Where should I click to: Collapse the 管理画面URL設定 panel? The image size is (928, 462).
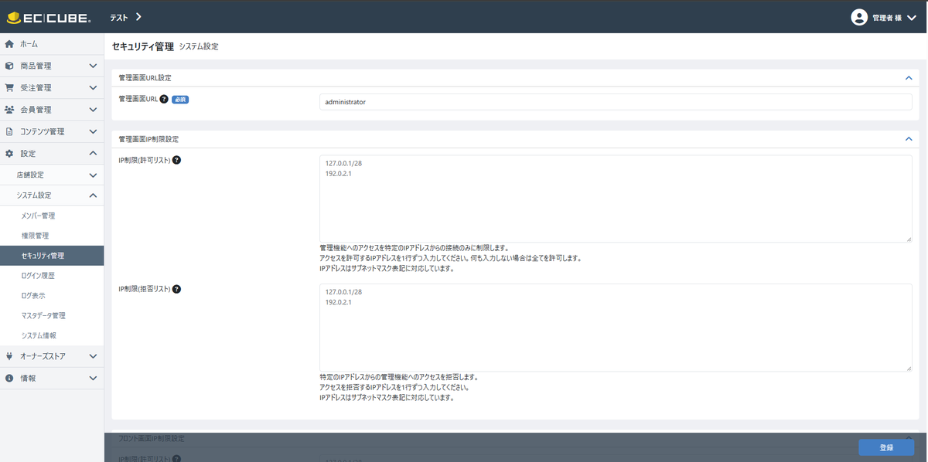(x=909, y=78)
